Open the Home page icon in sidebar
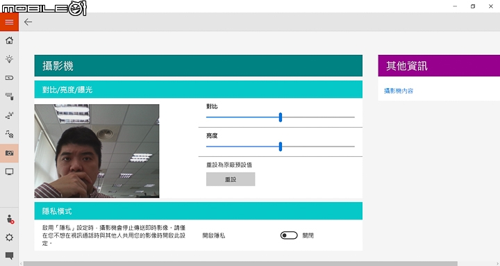500x266 pixels. click(x=9, y=40)
